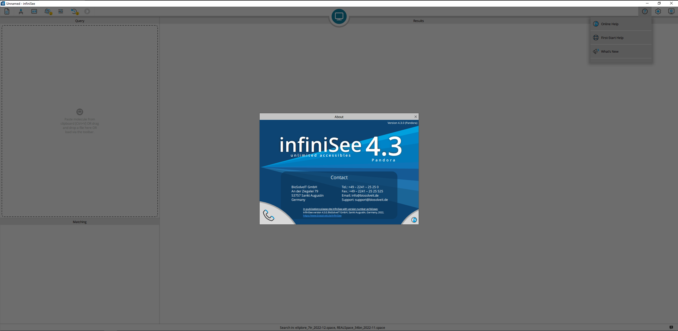
Task: Open the text/label tool in toolbar
Action: 20,11
